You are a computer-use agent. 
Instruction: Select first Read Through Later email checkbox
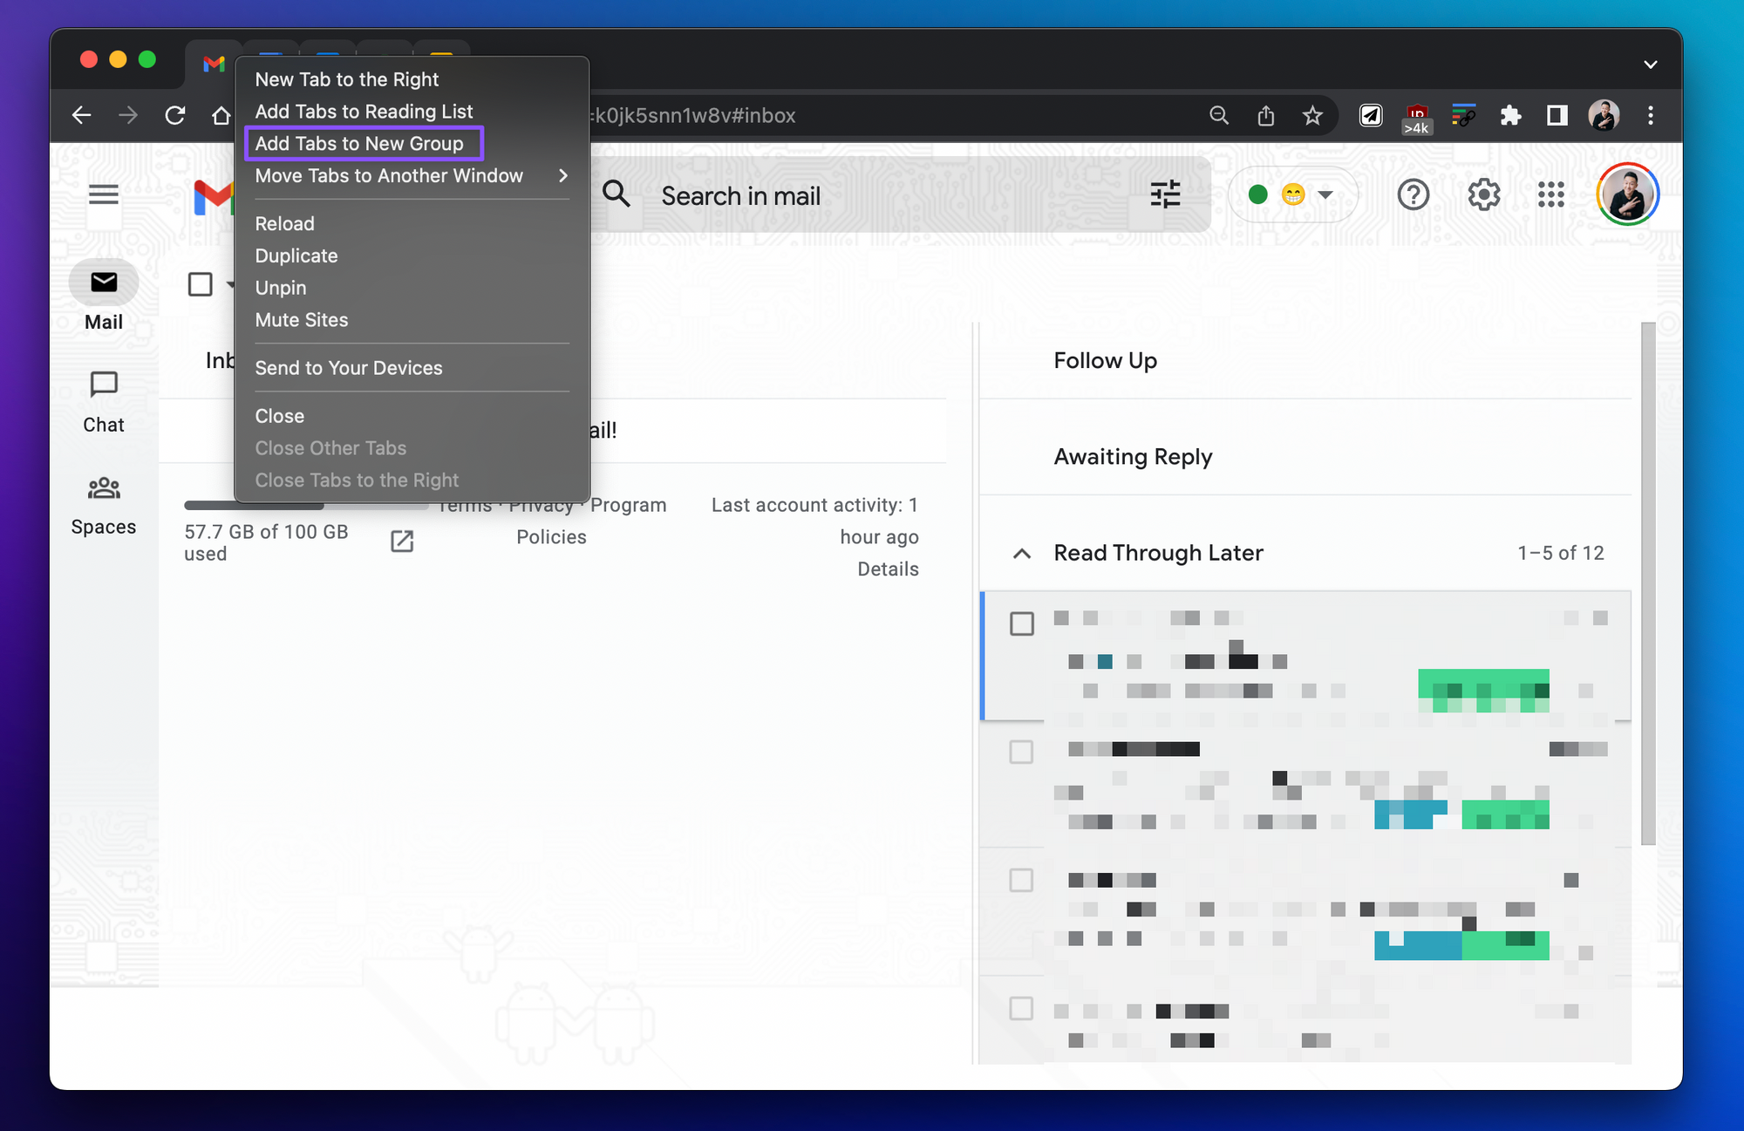point(1021,623)
